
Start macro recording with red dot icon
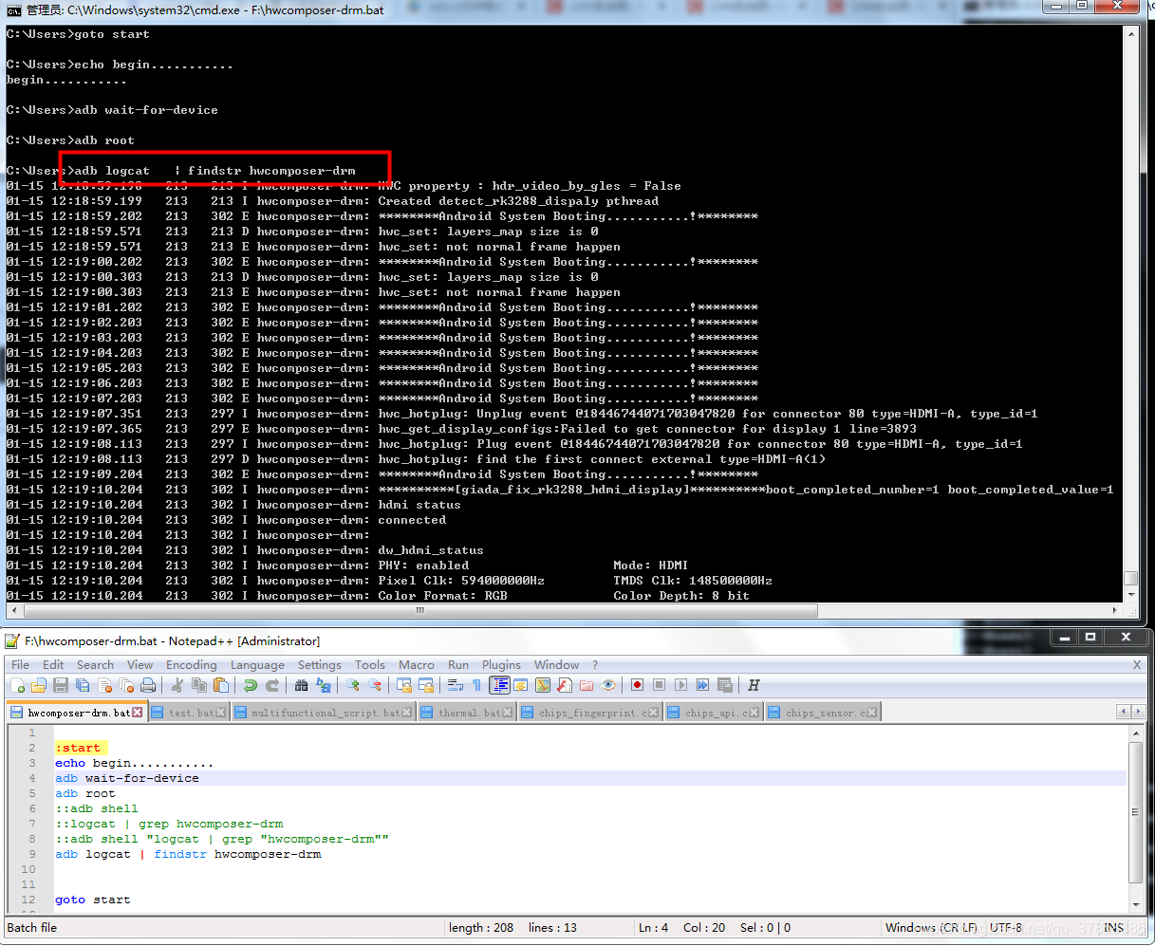[638, 685]
